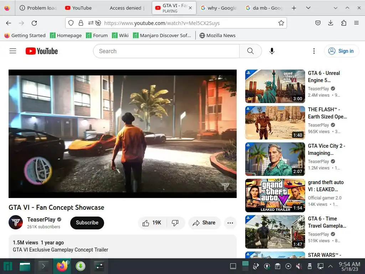
Task: Open the Firefox downloads panel
Action: (330, 23)
